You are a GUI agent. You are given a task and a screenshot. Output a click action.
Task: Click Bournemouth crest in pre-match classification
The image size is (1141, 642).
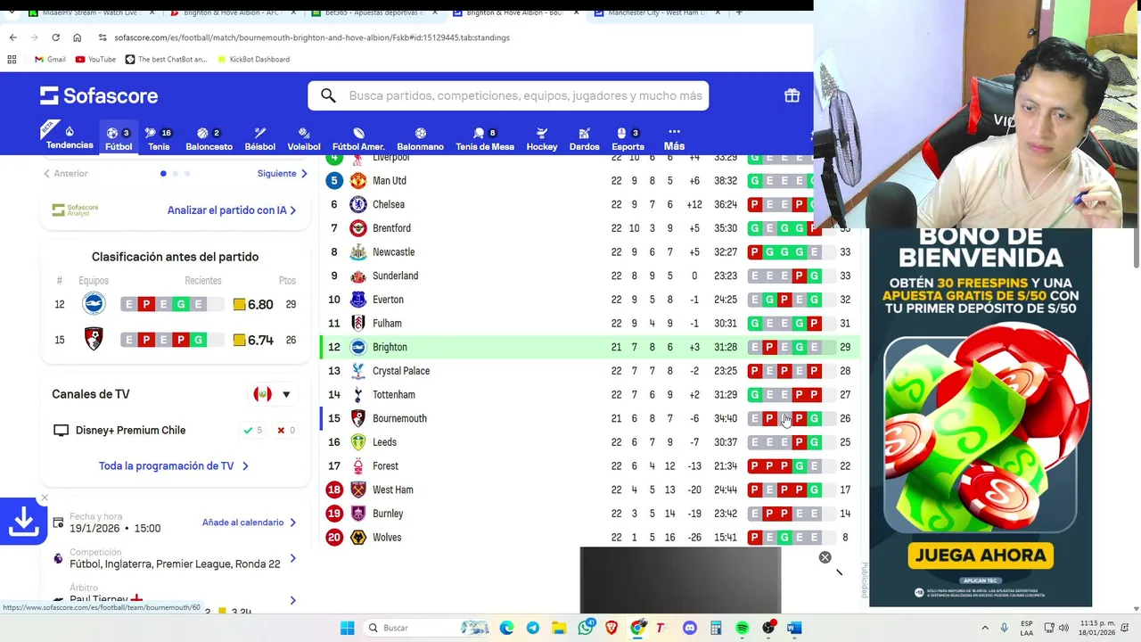94,340
